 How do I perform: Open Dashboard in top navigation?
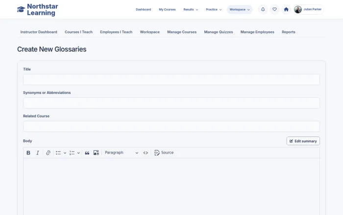click(143, 10)
